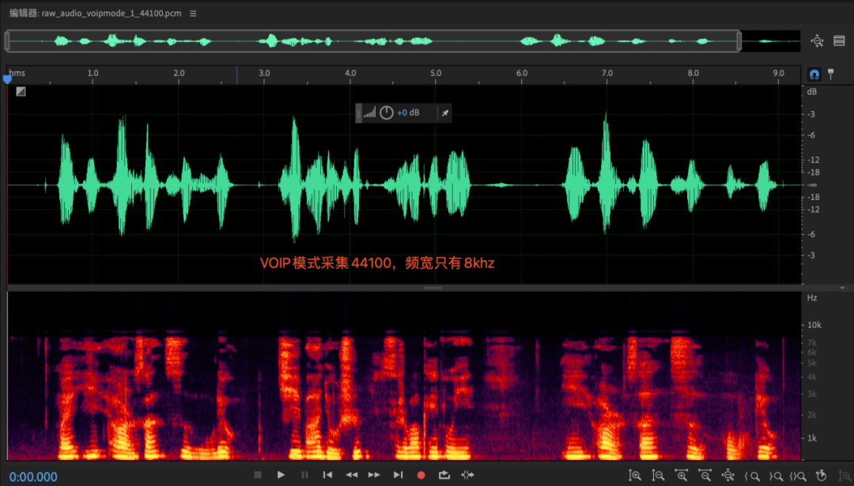This screenshot has height=486, width=854.
Task: Adjust the HUD volume gain knob
Action: (386, 113)
